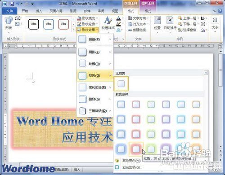
Task: Open the 形状轮廓 dropdown
Action: tap(87, 24)
